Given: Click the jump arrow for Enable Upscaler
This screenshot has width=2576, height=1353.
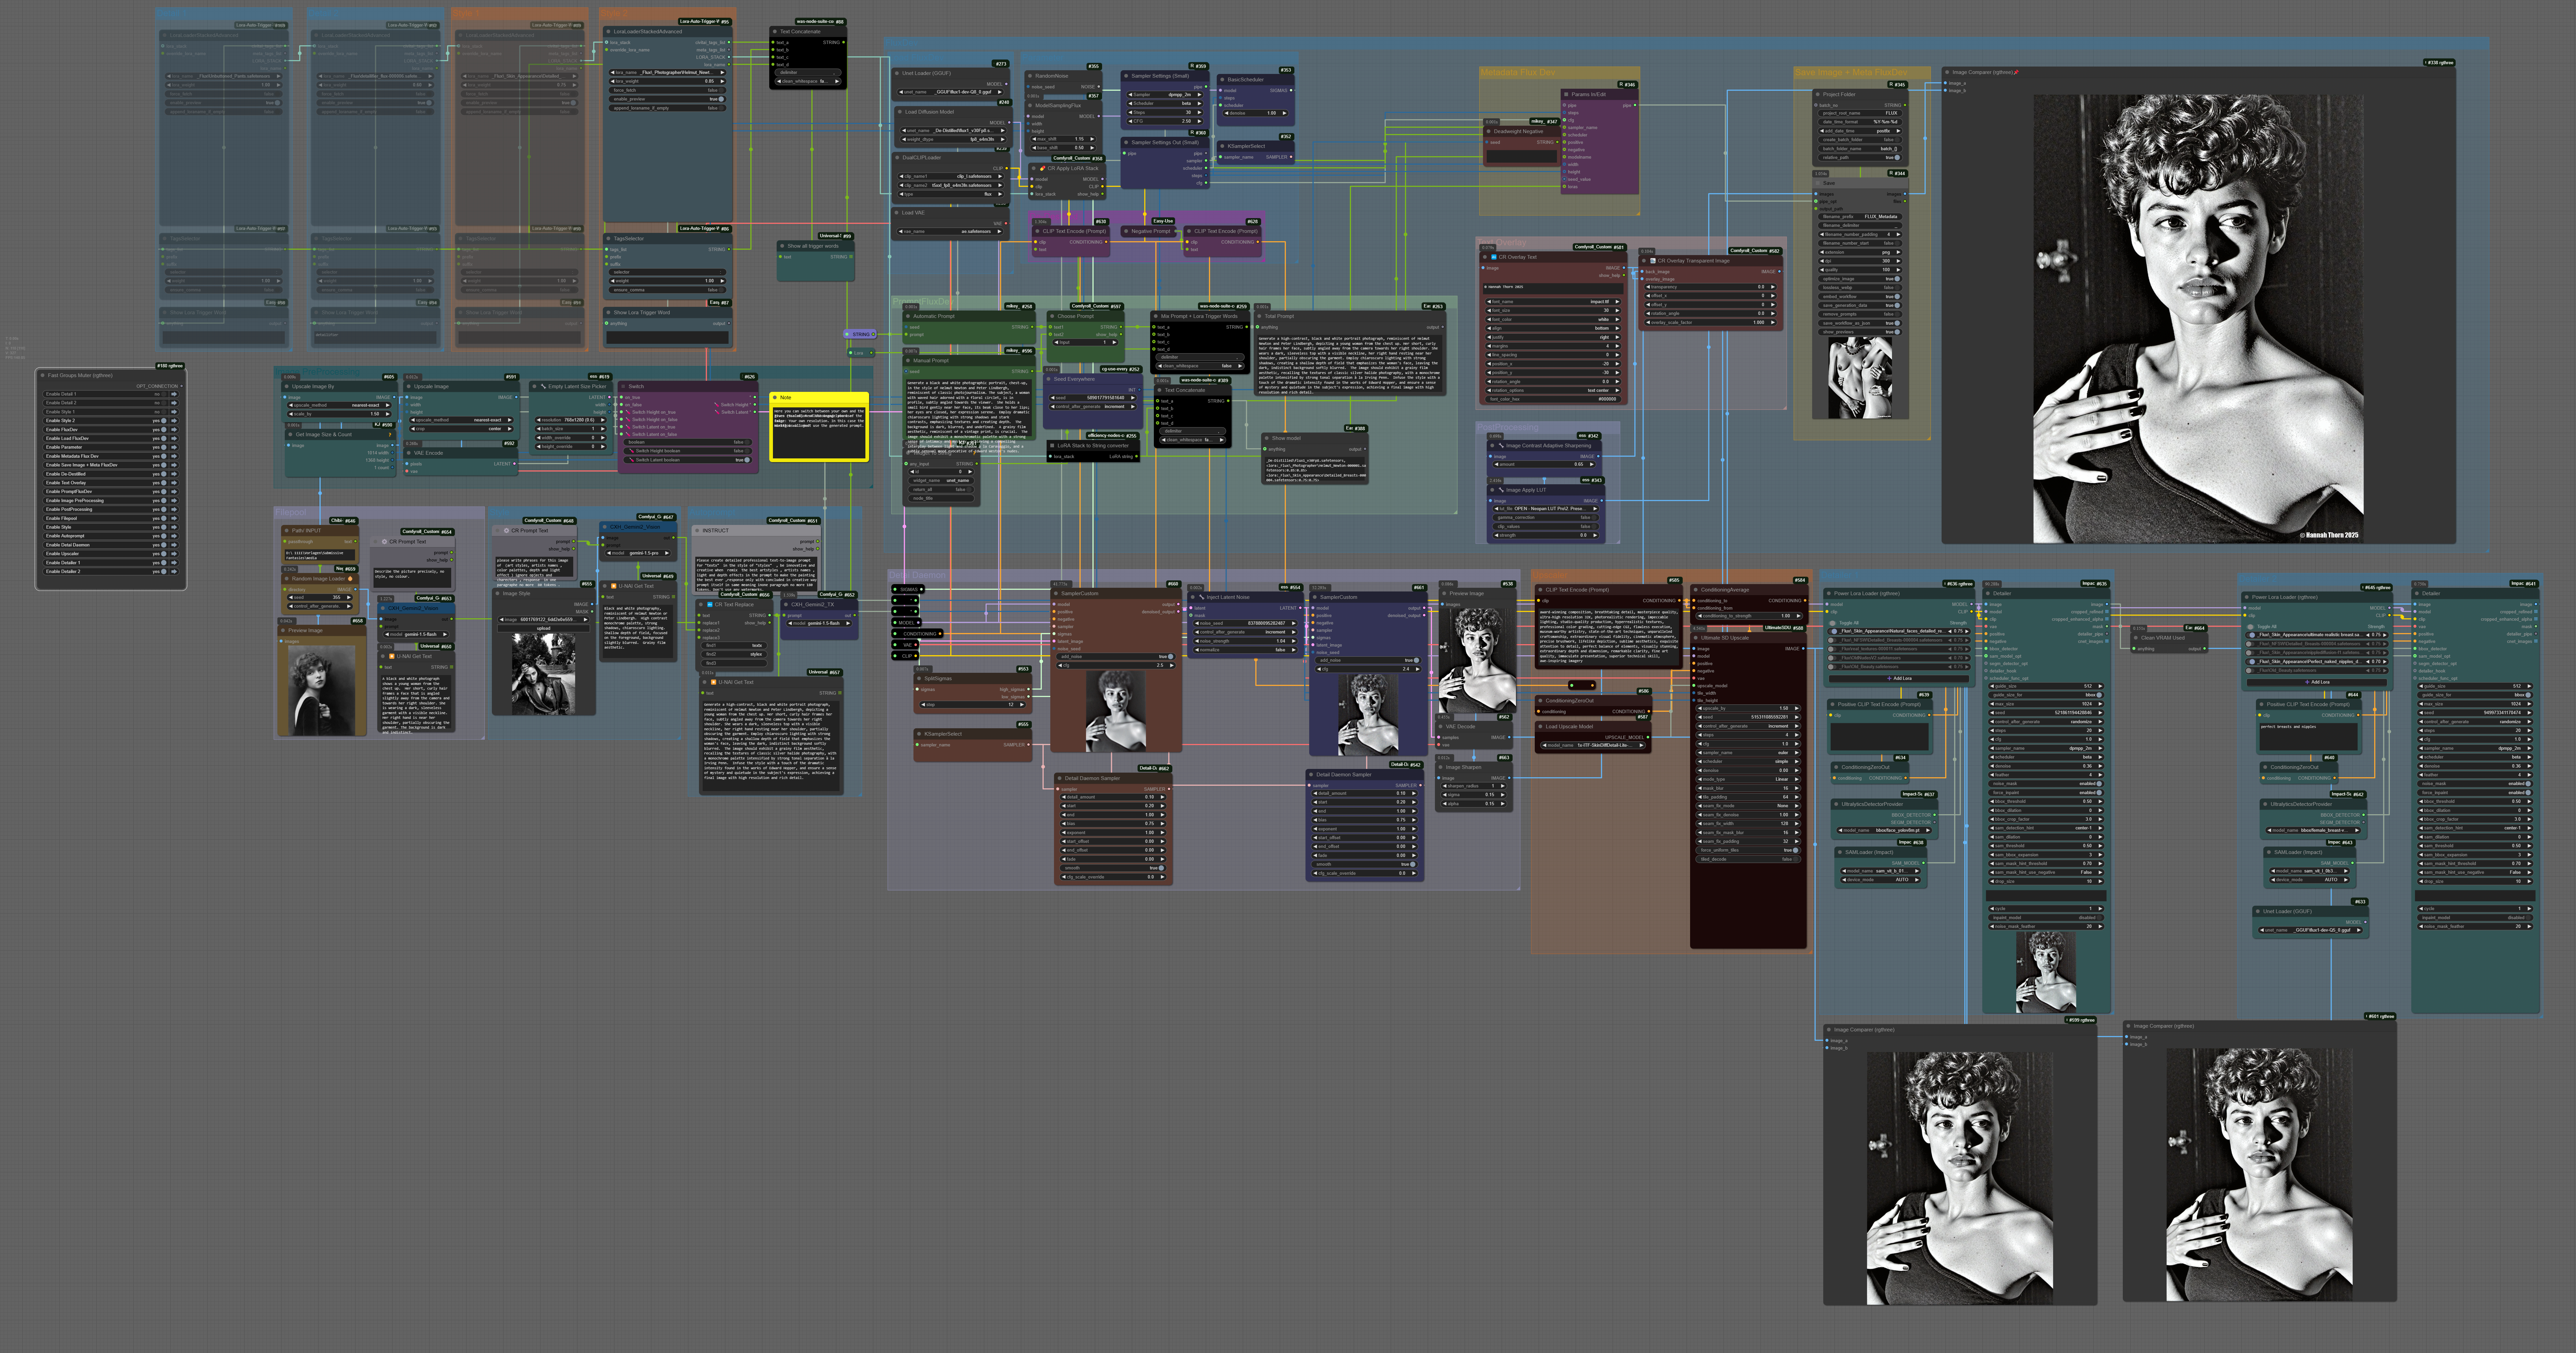Looking at the screenshot, I should [x=174, y=553].
